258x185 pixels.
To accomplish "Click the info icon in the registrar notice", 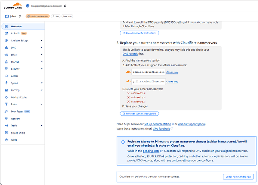I will [x=123, y=142].
